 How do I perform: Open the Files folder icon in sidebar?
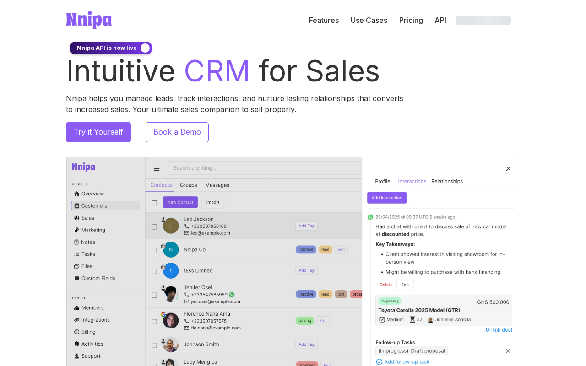click(77, 266)
